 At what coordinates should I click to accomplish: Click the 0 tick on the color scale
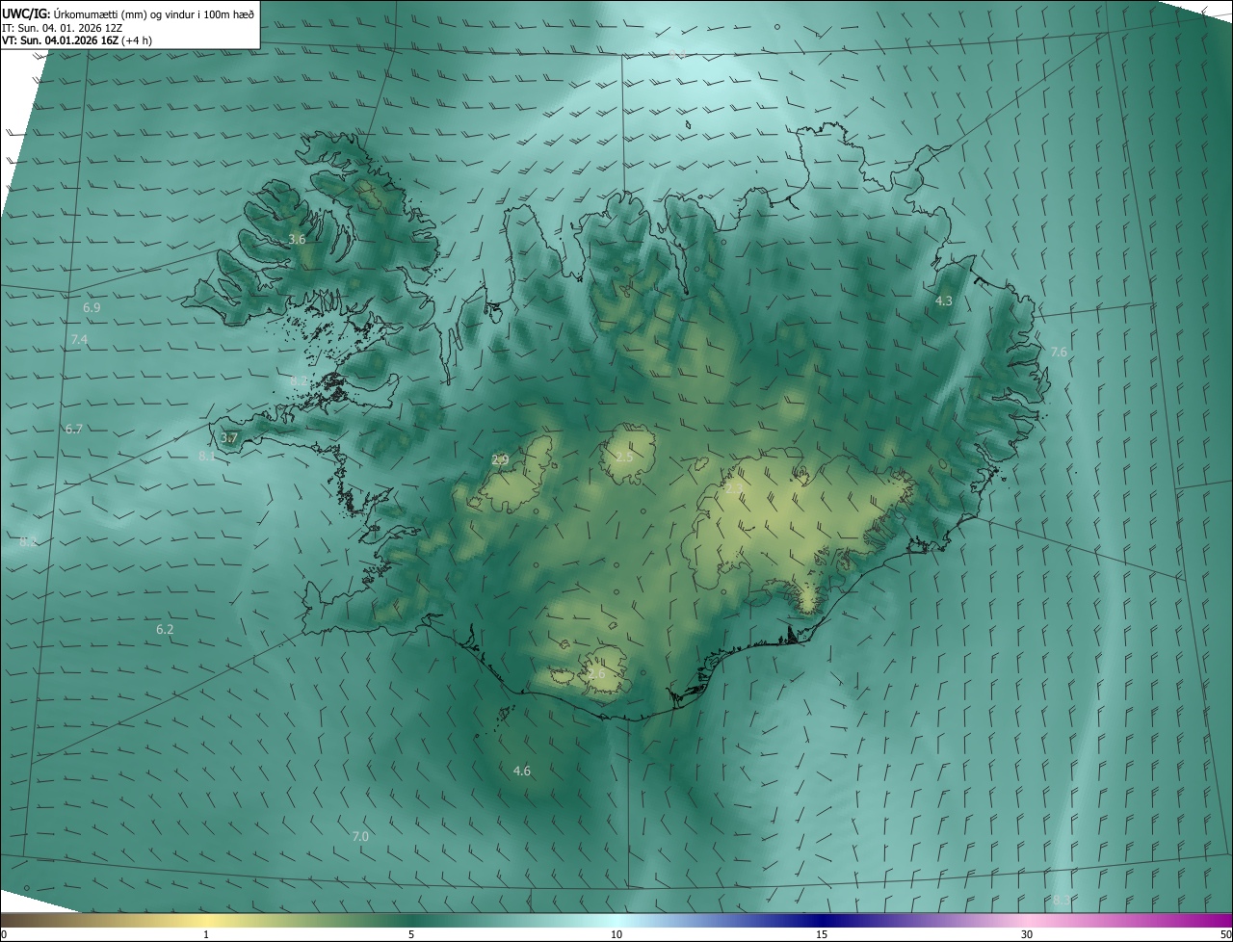[4, 934]
